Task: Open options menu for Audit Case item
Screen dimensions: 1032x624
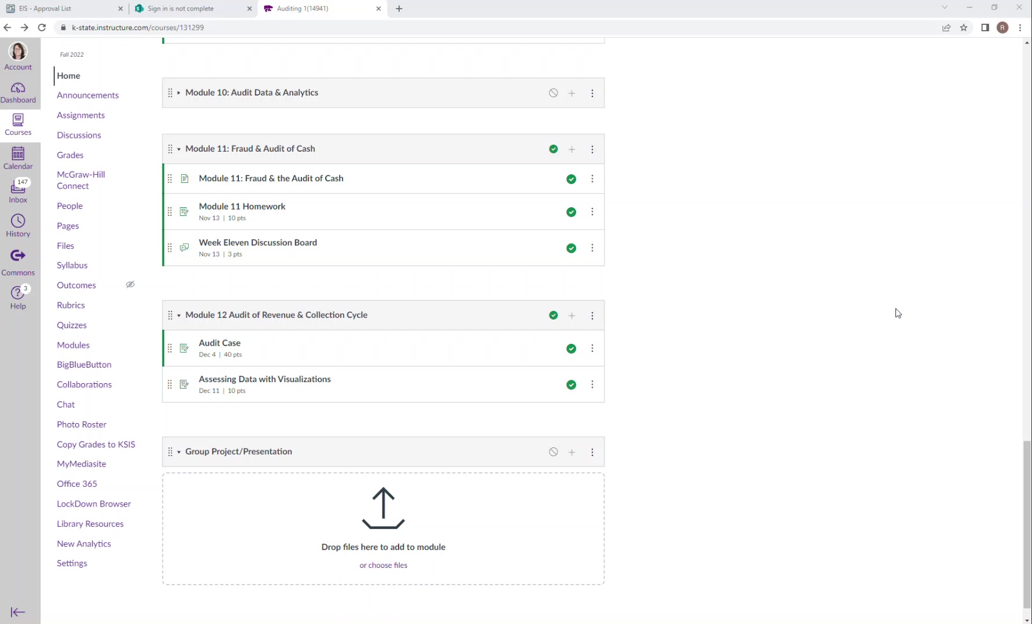Action: 592,348
